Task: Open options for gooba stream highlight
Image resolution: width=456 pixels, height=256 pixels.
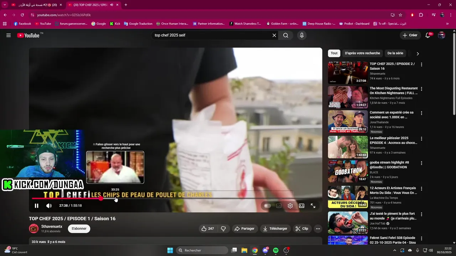Action: [x=421, y=163]
